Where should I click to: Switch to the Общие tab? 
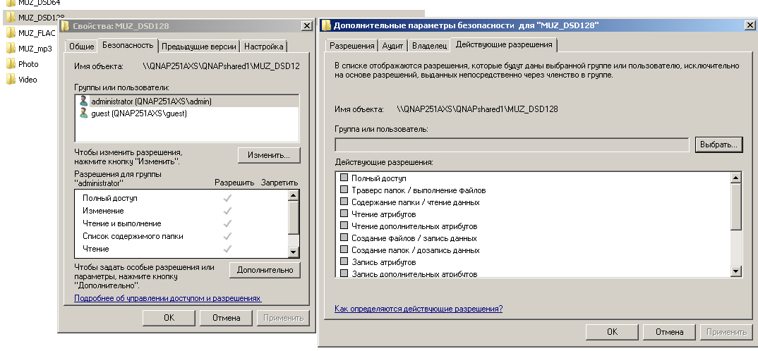81,47
